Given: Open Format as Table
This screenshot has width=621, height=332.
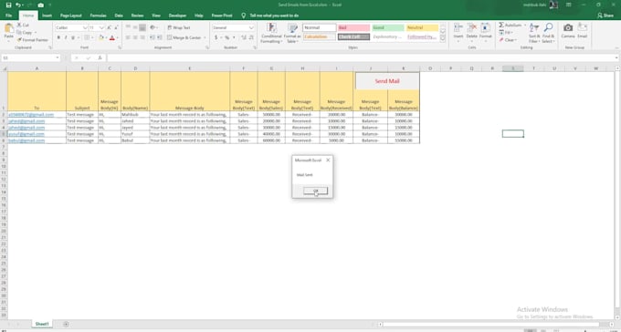Looking at the screenshot, I should pos(292,33).
